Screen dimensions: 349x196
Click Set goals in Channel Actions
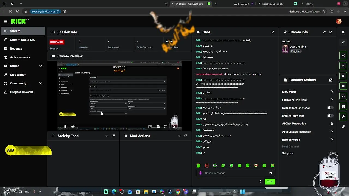click(x=288, y=153)
